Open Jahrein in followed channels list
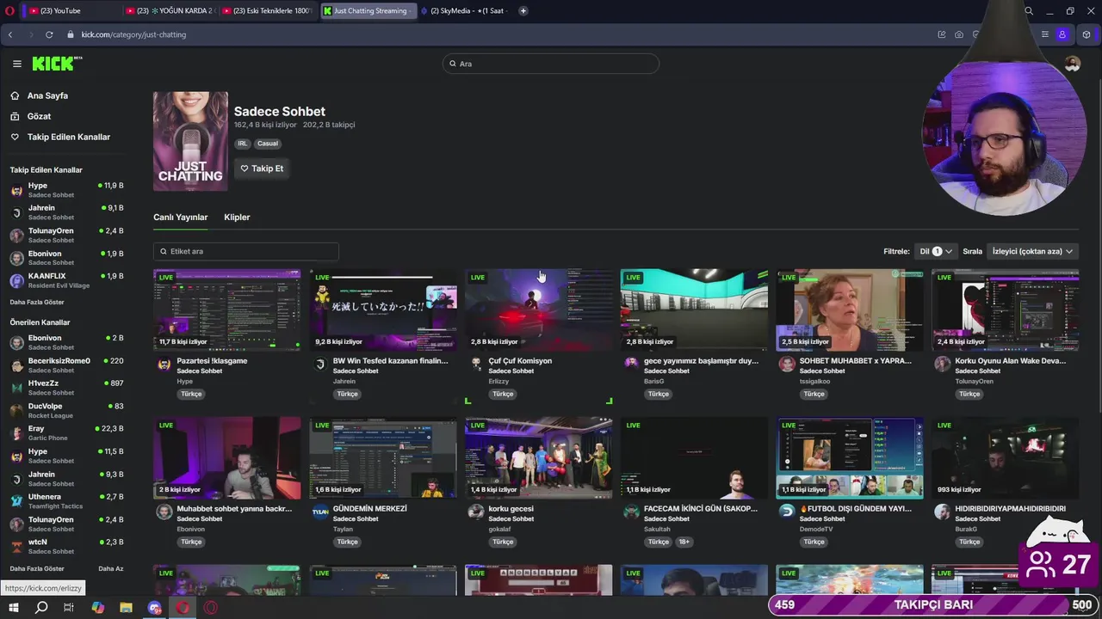The height and width of the screenshot is (619, 1102). (x=66, y=211)
